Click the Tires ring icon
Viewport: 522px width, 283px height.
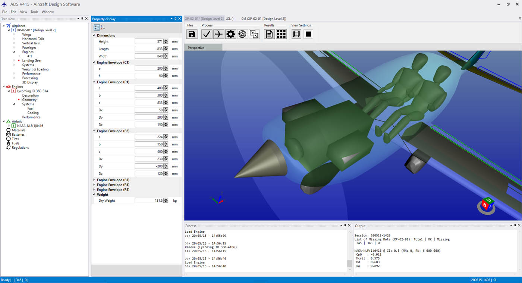[x=9, y=139]
